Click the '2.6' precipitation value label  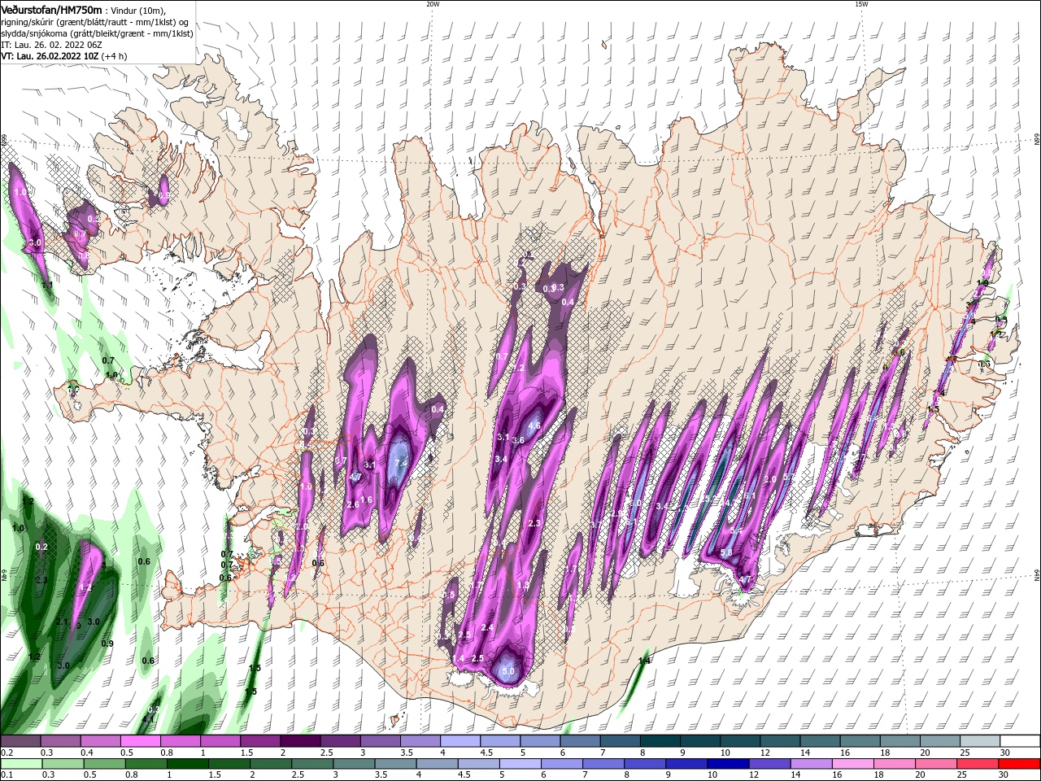click(353, 505)
